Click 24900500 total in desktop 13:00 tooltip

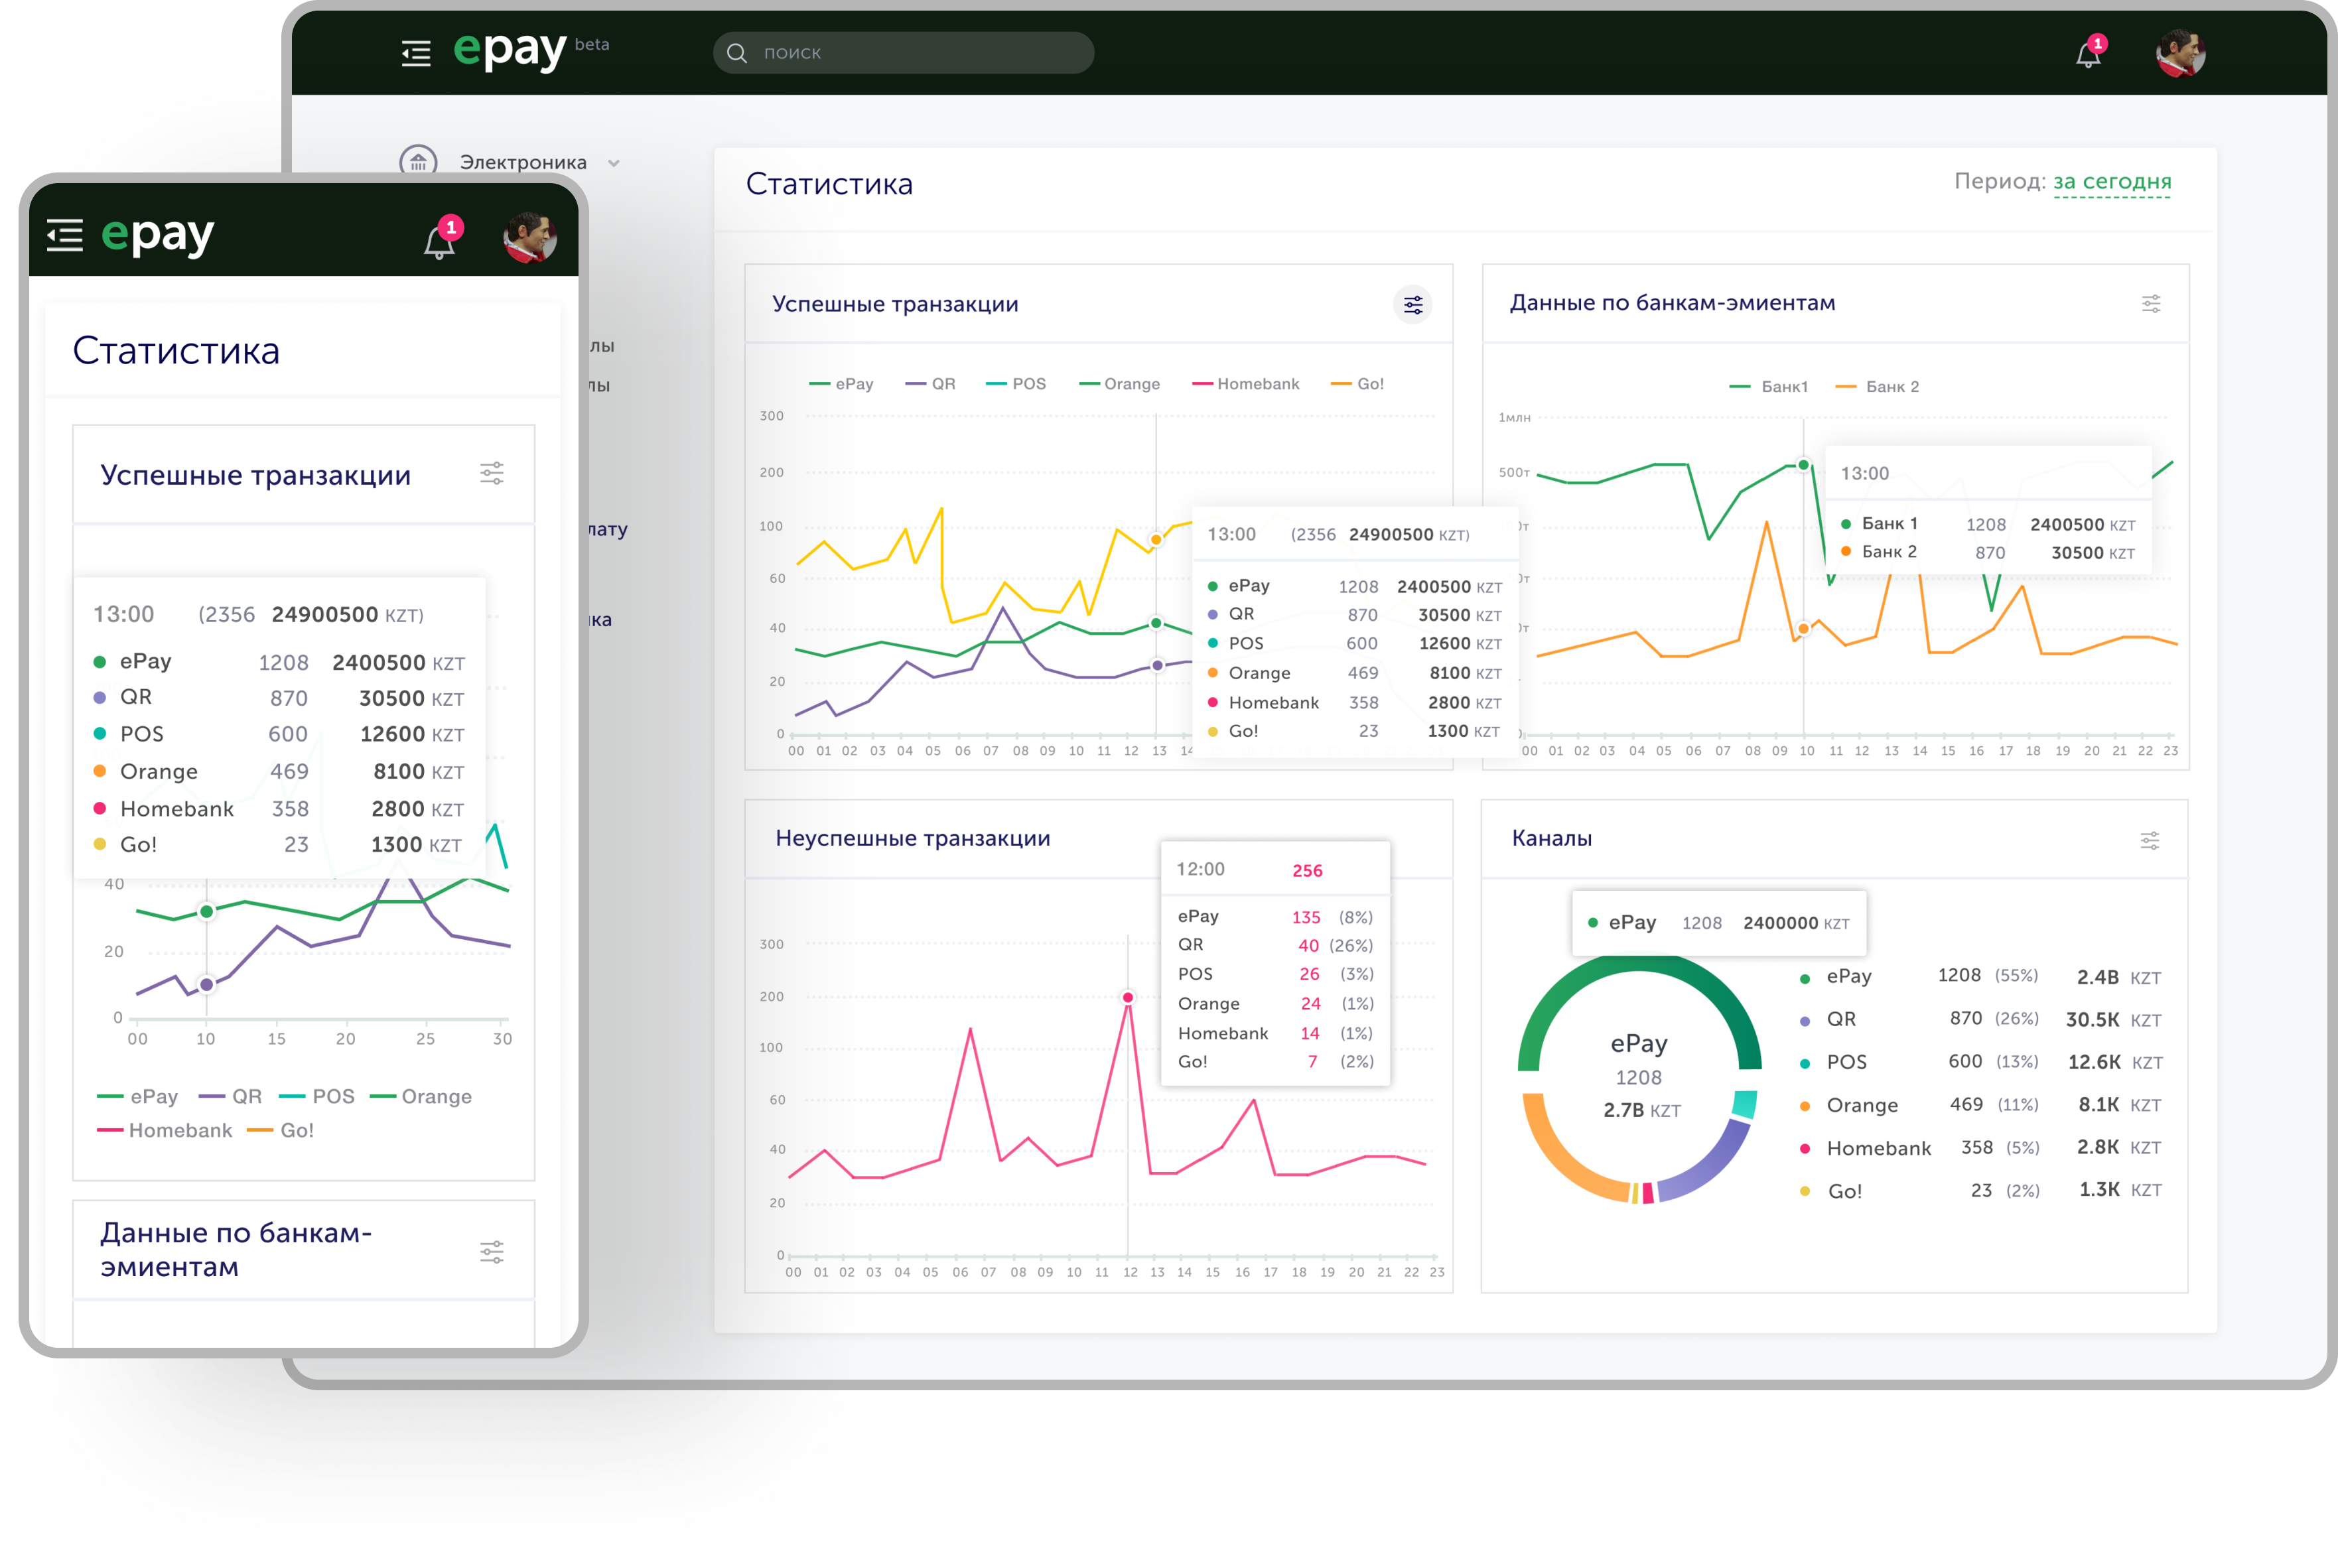pos(1391,535)
